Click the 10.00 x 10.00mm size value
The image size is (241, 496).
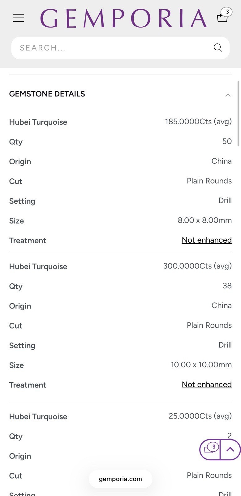point(201,365)
